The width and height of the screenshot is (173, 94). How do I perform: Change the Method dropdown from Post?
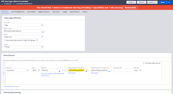click(138, 70)
